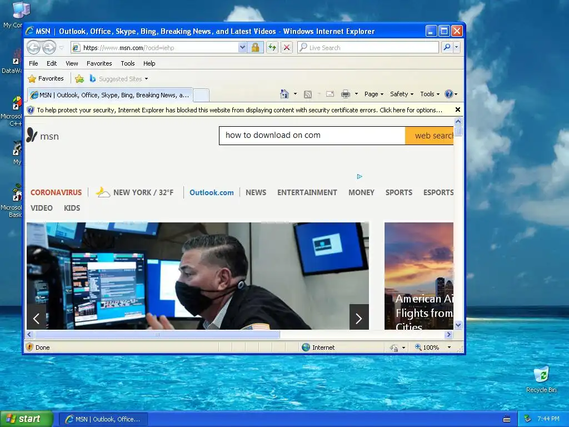Open the command bar Tools dropdown
The height and width of the screenshot is (427, 569).
click(x=430, y=94)
